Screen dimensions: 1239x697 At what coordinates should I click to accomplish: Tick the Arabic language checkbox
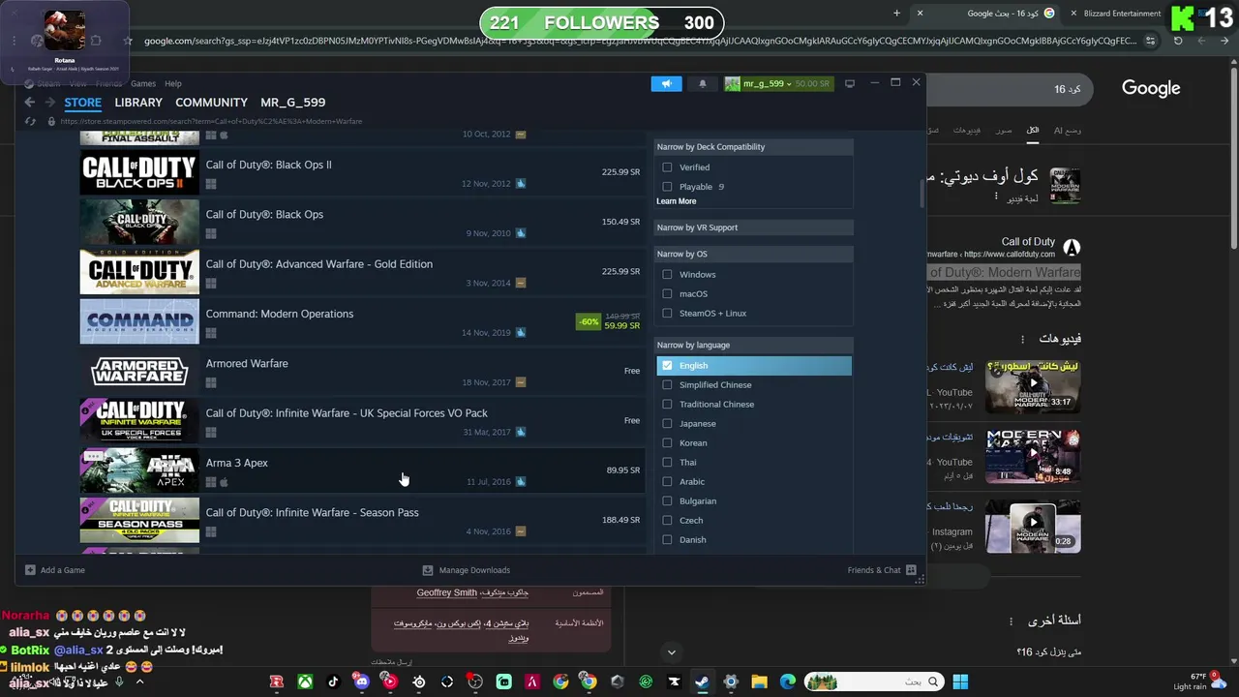pyautogui.click(x=667, y=481)
